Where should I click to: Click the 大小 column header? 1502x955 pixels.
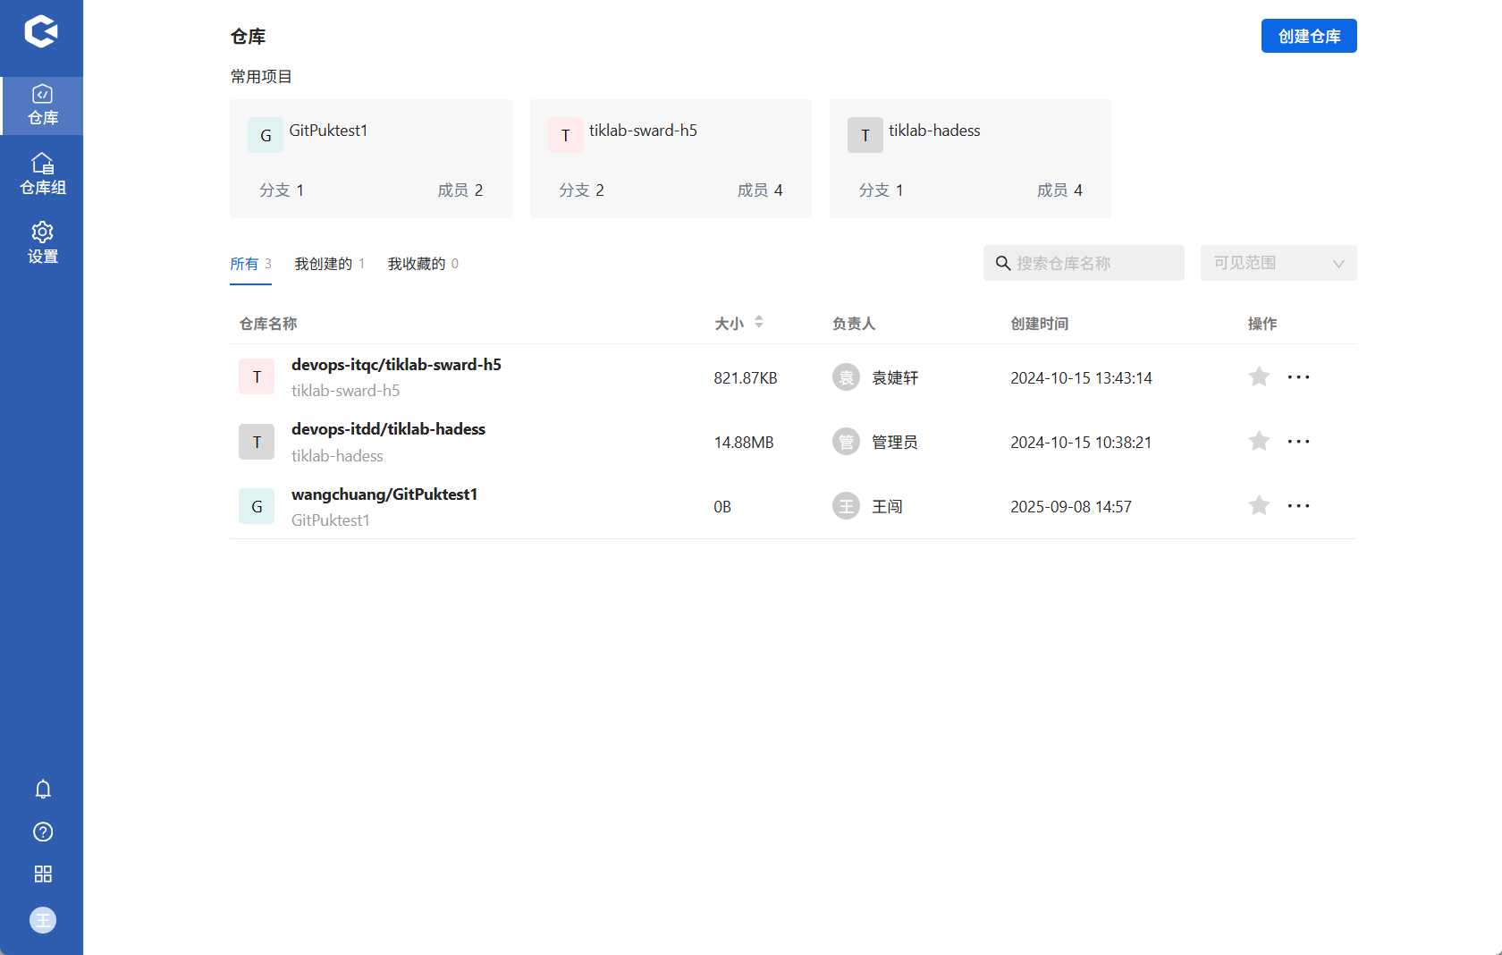(x=729, y=324)
